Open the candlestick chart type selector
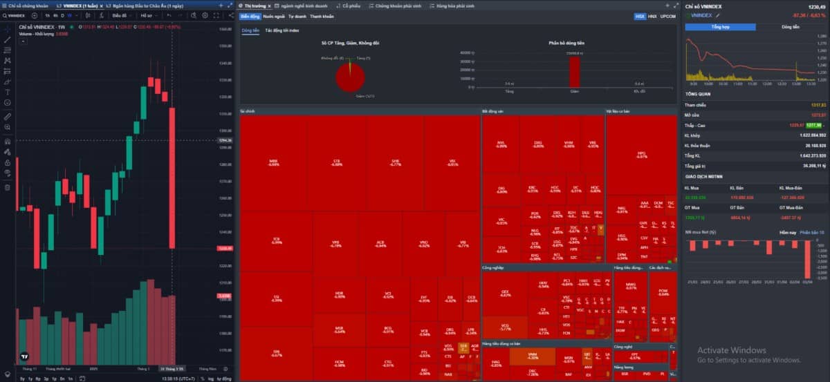This screenshot has width=830, height=382. 88,15
